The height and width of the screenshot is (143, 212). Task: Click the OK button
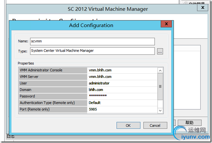click(128, 126)
